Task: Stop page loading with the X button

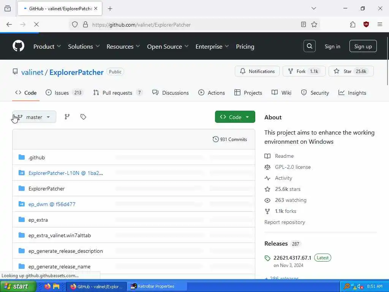Action: tap(36, 24)
